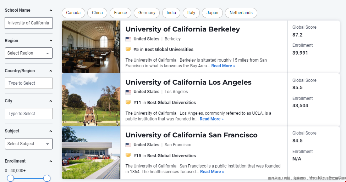Image resolution: width=346 pixels, height=182 pixels.
Task: Click the Enrollment 43,504 value
Action: pyautogui.click(x=300, y=106)
